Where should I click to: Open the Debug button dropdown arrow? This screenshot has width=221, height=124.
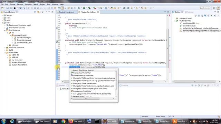81,8
